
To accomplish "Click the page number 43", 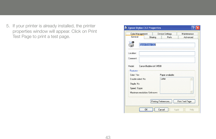I will click(x=108, y=137).
